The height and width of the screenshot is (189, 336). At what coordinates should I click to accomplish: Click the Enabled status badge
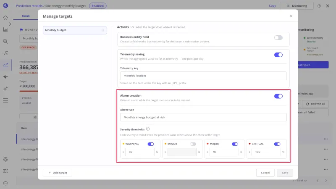98,6
